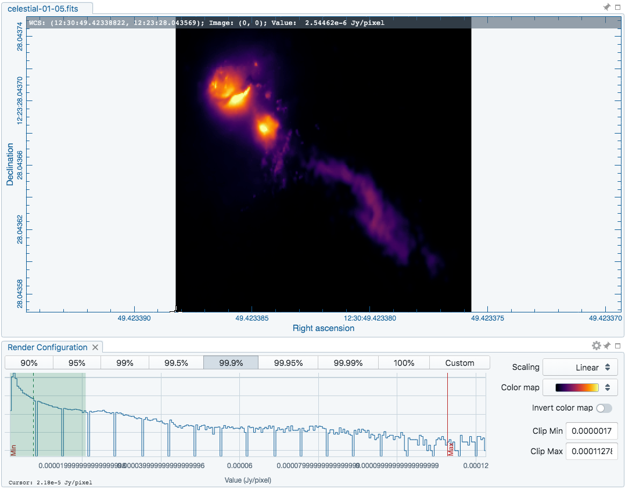Viewport: 625px width, 489px height.
Task: Apply the 90% percentile clip
Action: pos(28,362)
